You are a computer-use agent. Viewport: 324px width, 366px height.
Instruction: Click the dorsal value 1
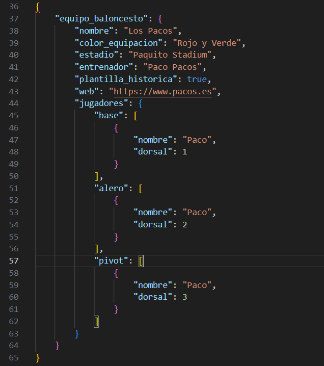(184, 152)
